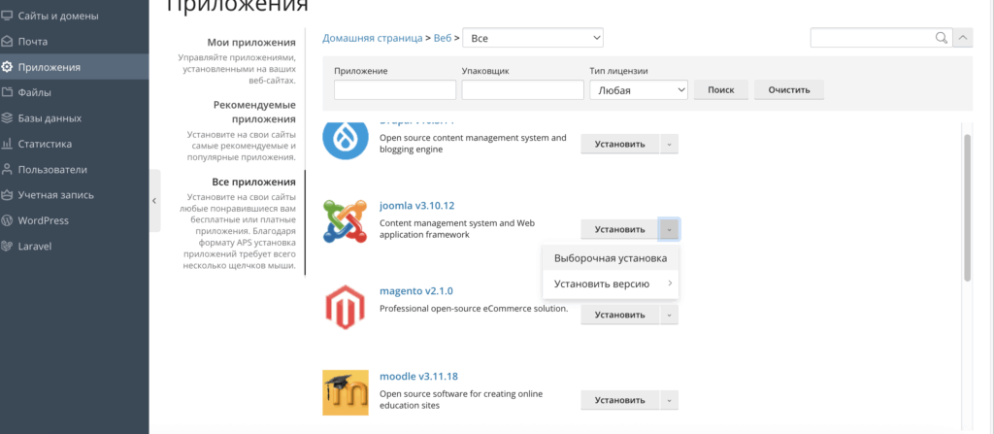Open the Тип лицензии dropdown
This screenshot has width=994, height=434.
click(639, 89)
